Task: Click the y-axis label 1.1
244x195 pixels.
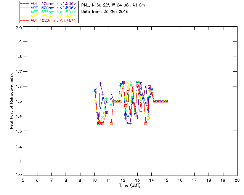Action: (x=19, y=161)
